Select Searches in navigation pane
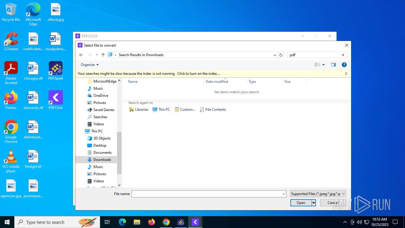 [97, 117]
